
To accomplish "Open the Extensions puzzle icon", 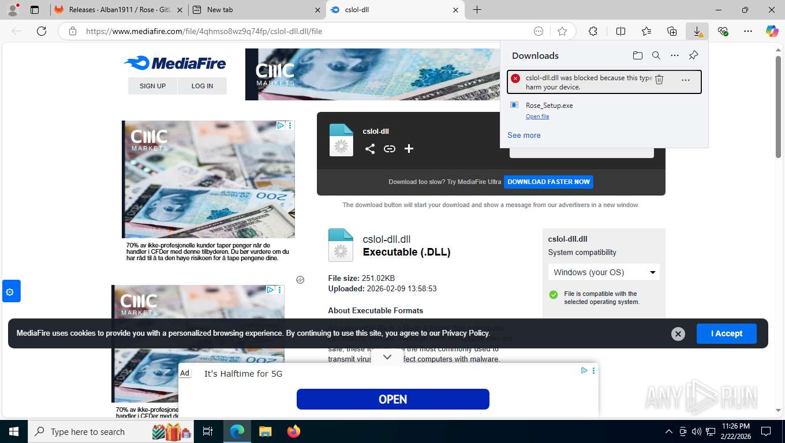I will 593,31.
